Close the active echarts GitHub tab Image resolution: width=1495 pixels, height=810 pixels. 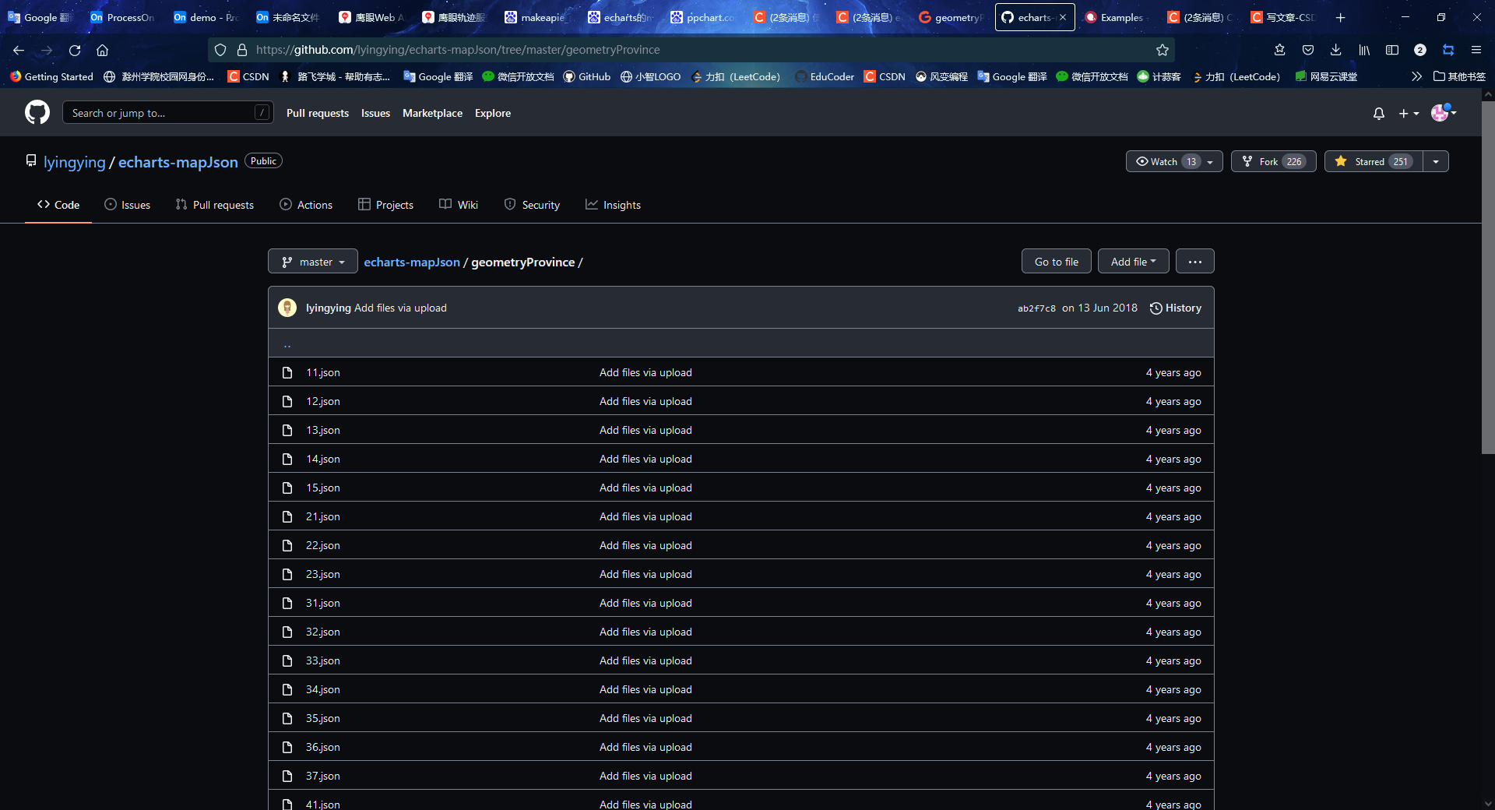[x=1063, y=17]
